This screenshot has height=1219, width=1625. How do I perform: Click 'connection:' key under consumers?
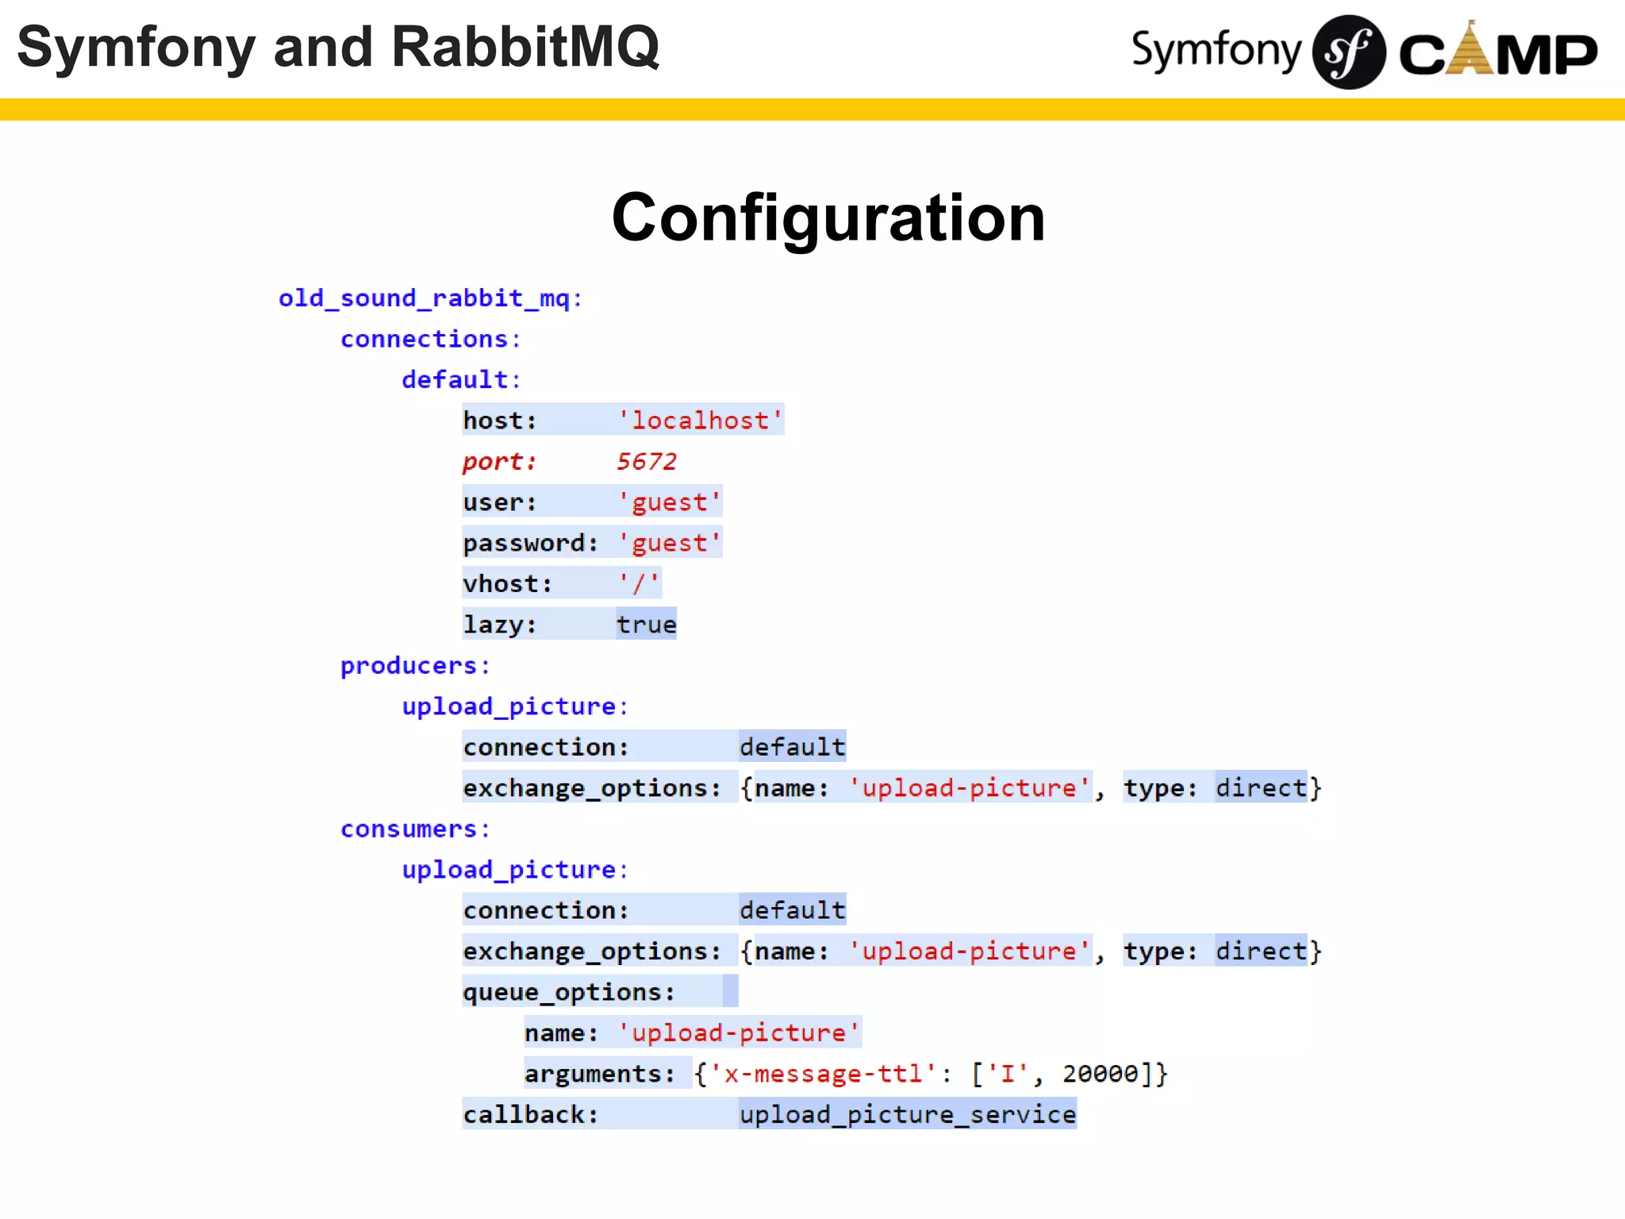coord(546,910)
